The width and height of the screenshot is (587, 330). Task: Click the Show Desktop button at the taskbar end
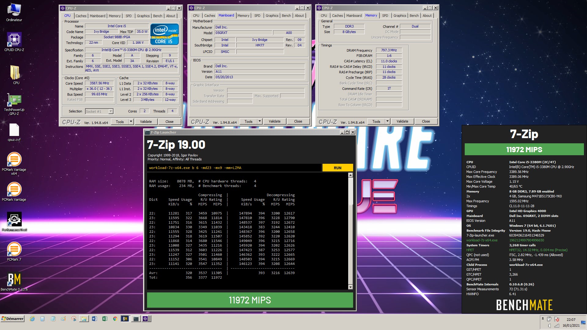tap(584, 322)
